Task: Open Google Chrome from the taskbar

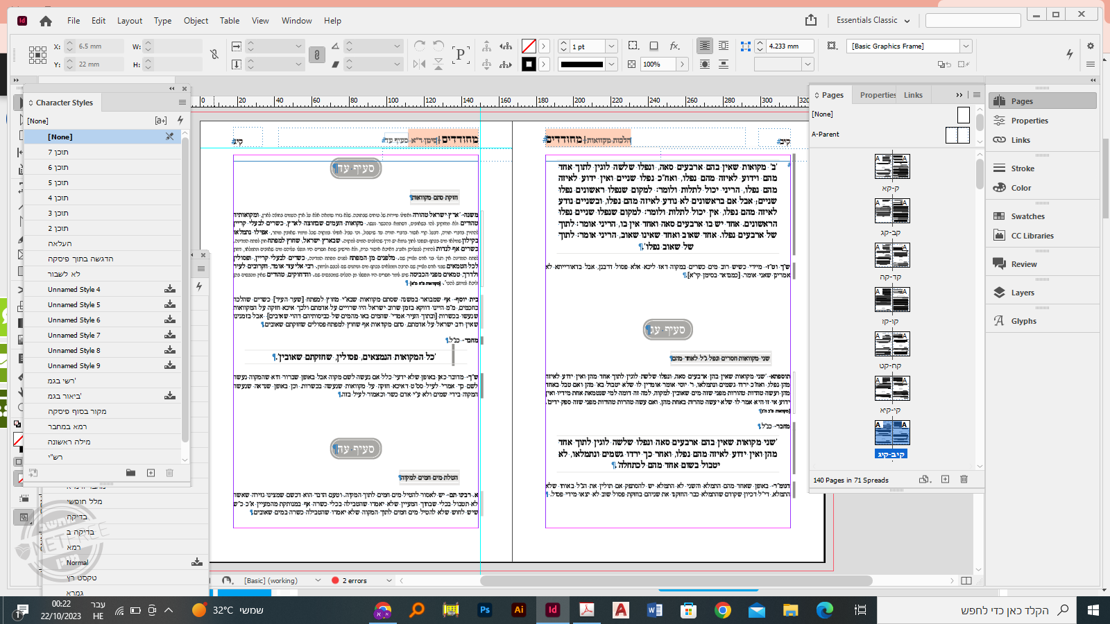Action: coord(722,610)
